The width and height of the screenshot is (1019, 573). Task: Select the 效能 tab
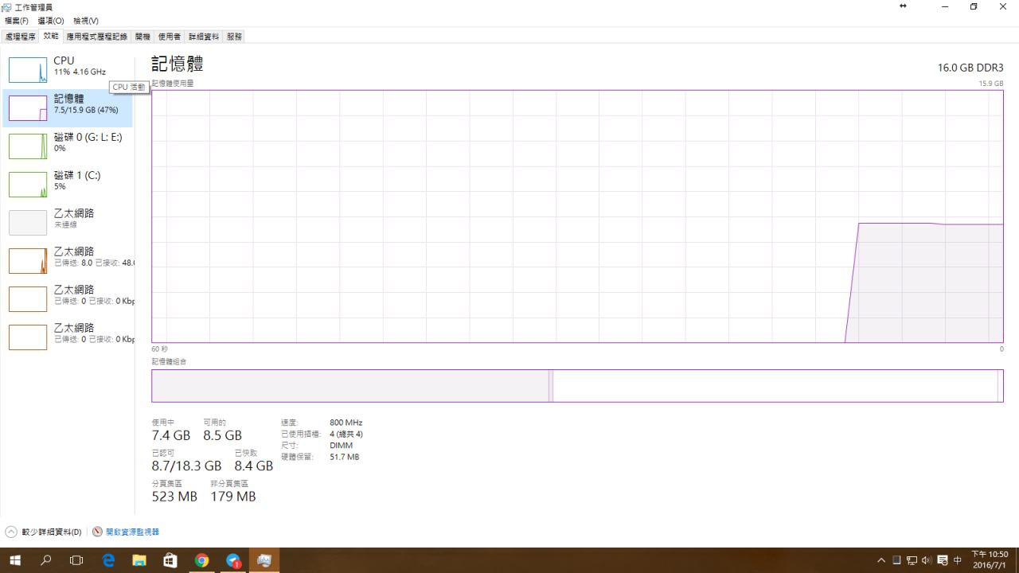[51, 36]
